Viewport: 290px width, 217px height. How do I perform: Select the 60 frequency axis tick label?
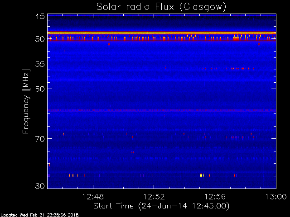(x=40, y=89)
